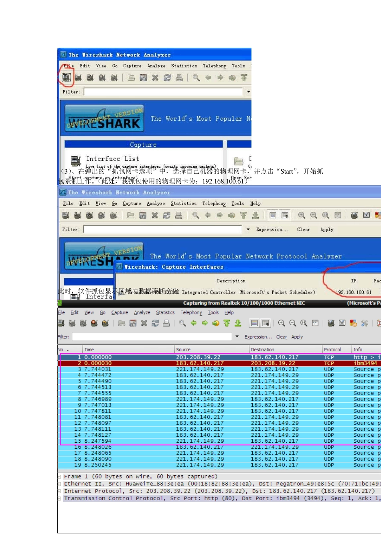Click Expression..., window behind Capture Interfaces dialog

click(x=272, y=230)
